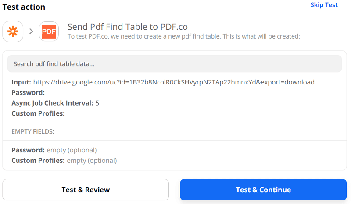
Task: Click the EMPTY FIELDS section header
Action: (x=32, y=131)
